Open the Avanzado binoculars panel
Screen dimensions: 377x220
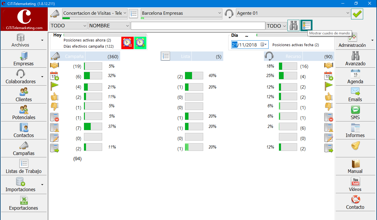pos(355,59)
